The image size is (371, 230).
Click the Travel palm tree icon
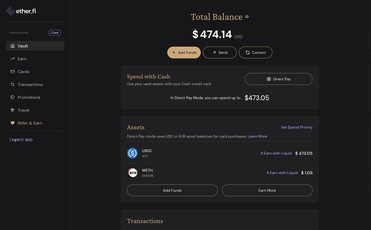pos(13,110)
